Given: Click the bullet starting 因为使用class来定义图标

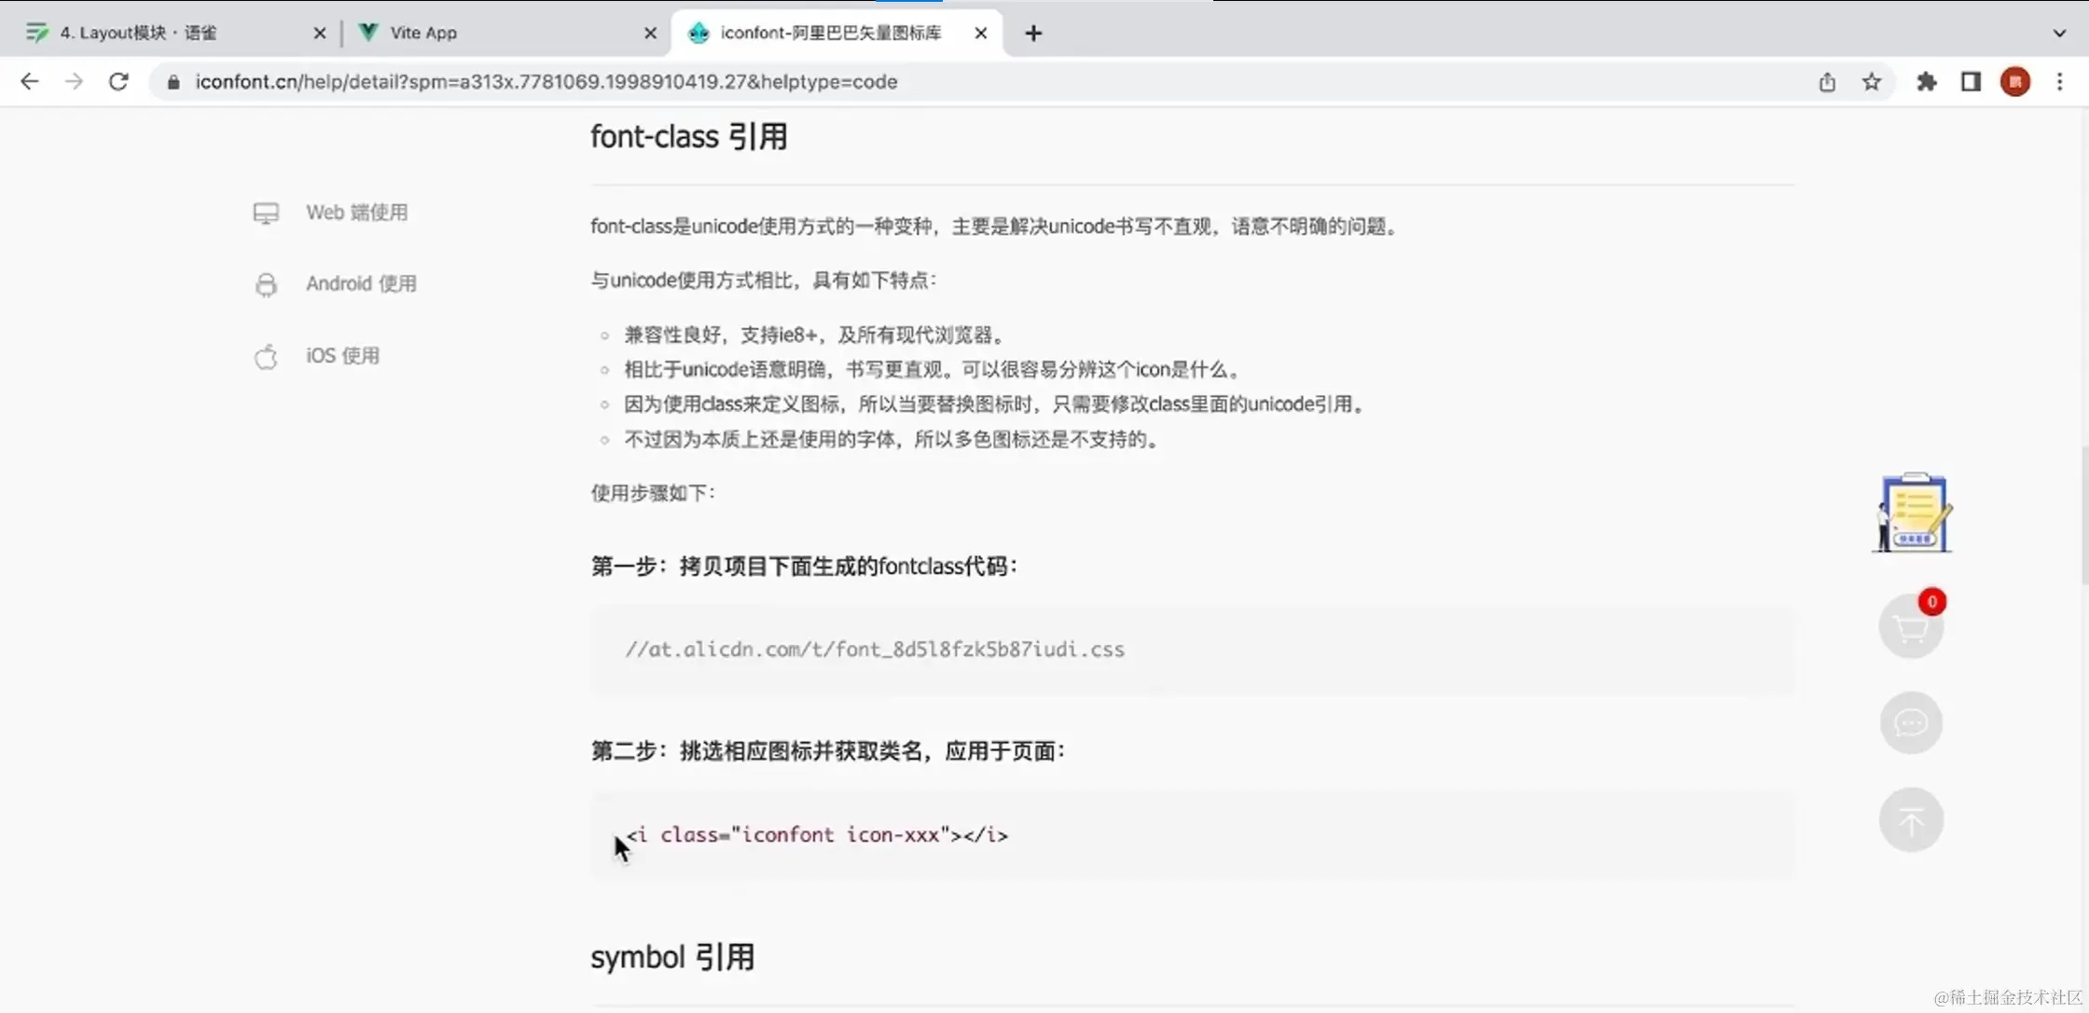Looking at the screenshot, I should pyautogui.click(x=995, y=404).
